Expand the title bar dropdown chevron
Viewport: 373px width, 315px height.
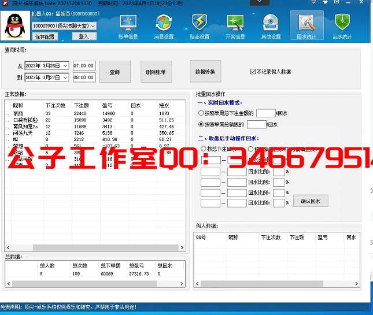tap(260, 2)
